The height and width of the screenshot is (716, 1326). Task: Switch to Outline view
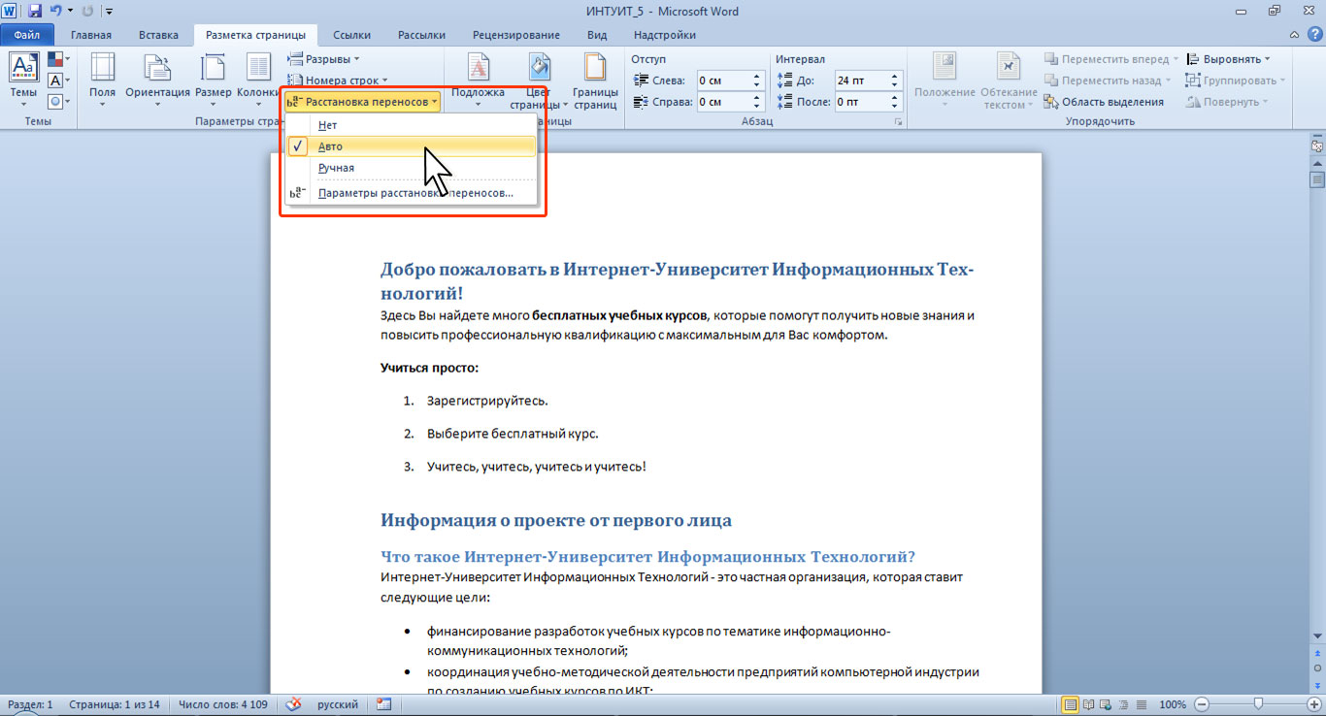[1124, 704]
